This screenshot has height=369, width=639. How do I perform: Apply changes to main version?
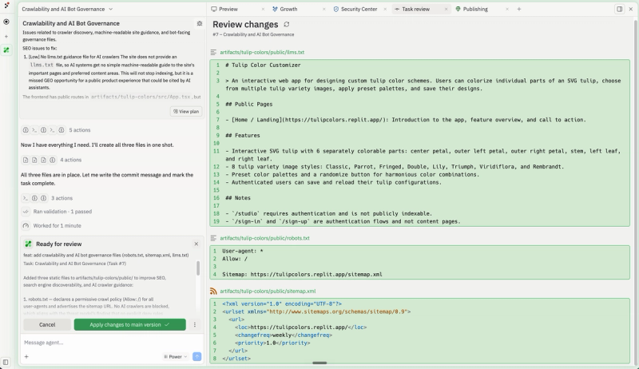tap(129, 324)
